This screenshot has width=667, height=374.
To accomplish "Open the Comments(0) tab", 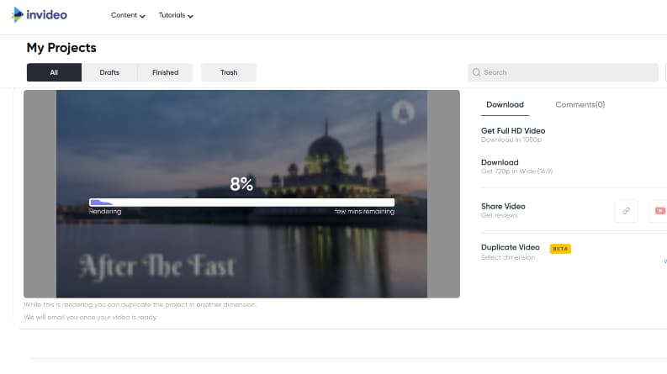I will (580, 104).
